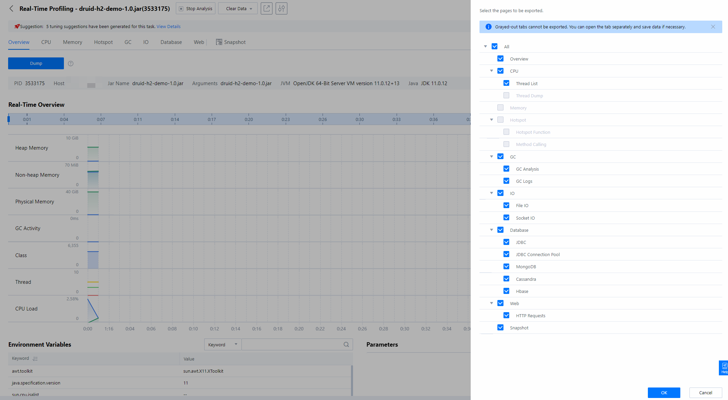Switch to the CPU tab

click(46, 42)
